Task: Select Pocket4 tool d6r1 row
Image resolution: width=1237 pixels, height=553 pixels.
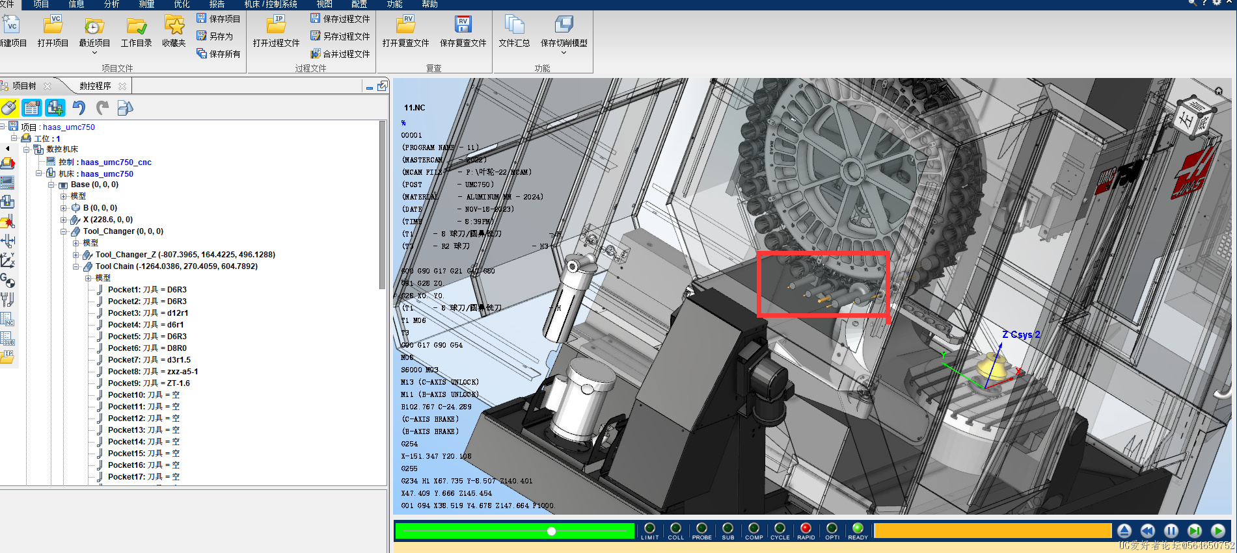Action: pyautogui.click(x=146, y=325)
